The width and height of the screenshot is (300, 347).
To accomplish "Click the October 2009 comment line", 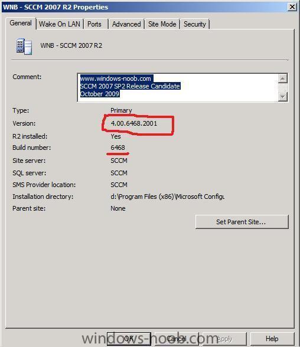I will point(100,94).
